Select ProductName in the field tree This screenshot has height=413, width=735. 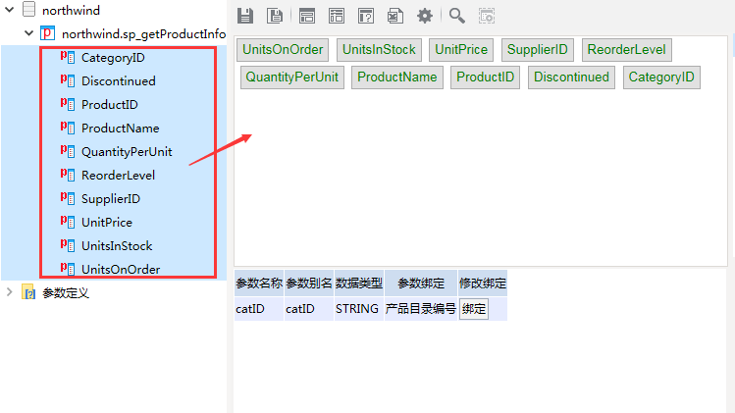pos(120,128)
